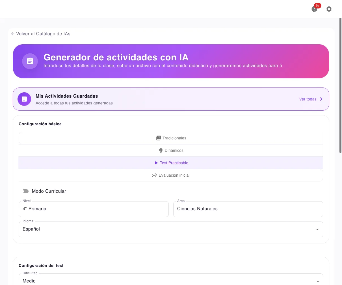Click the Generador de actividades con IA title
Screen dimensions: 342x285
pos(116,57)
